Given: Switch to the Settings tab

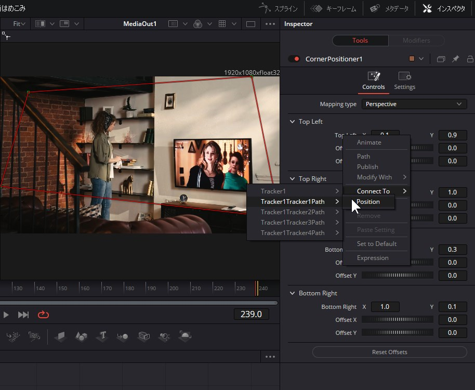Looking at the screenshot, I should (404, 81).
